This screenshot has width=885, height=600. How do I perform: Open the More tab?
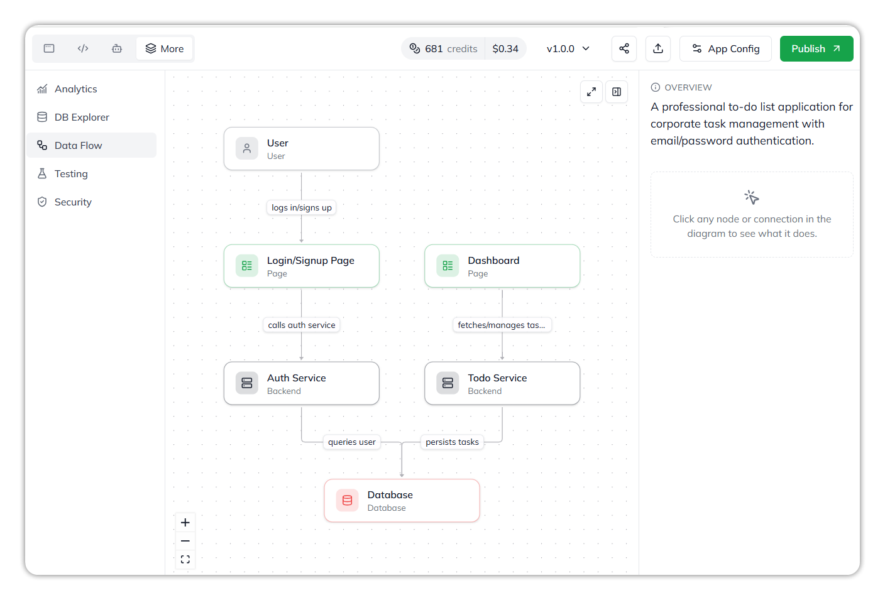click(x=165, y=48)
